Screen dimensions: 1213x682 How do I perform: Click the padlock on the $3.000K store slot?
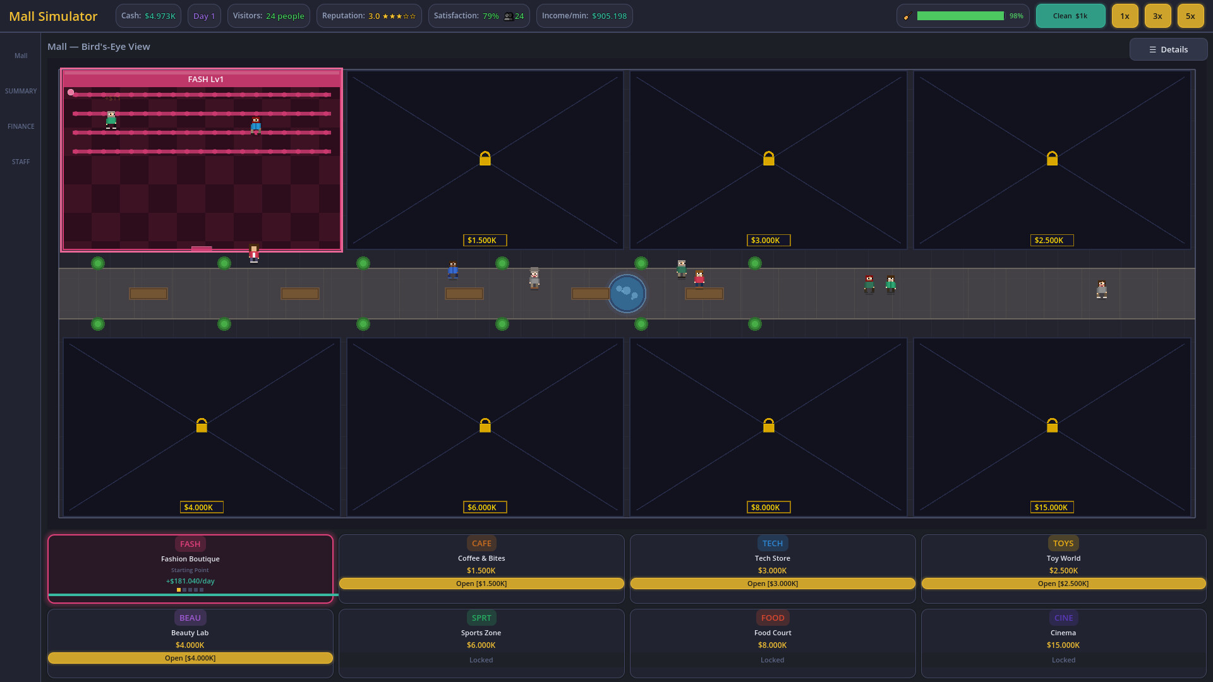[x=768, y=158]
